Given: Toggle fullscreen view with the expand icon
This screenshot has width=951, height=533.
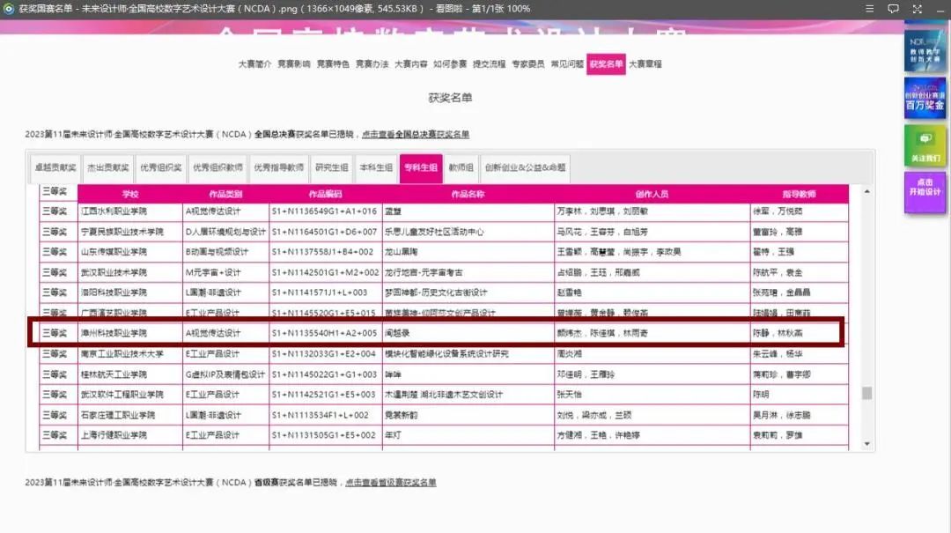Looking at the screenshot, I should [917, 9].
